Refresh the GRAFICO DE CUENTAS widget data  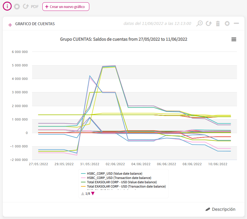pos(209,23)
